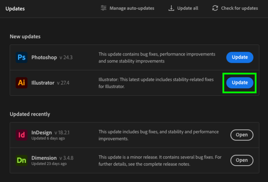Select the Update all text label
Image resolution: width=268 pixels, height=182 pixels.
187,8
